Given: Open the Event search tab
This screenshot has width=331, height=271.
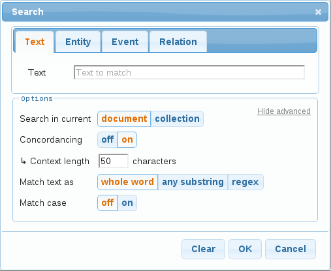Looking at the screenshot, I should [125, 42].
